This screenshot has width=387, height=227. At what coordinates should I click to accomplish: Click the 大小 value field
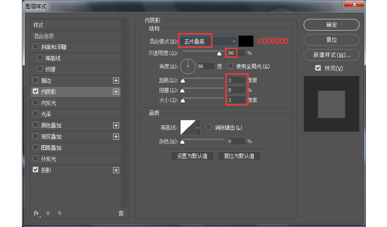point(236,100)
